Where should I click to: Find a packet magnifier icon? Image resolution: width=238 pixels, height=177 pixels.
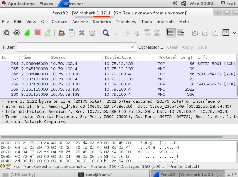(x=106, y=33)
